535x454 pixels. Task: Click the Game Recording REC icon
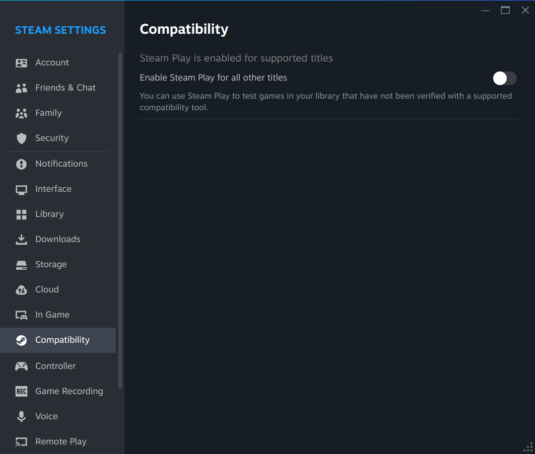click(x=21, y=392)
